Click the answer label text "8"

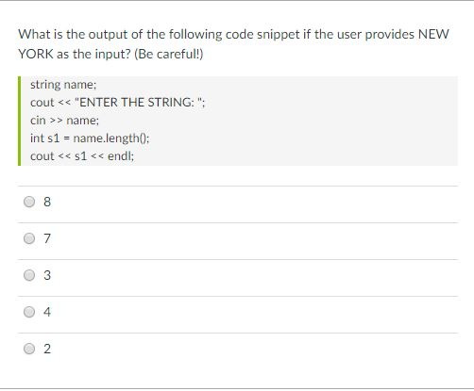click(47, 202)
